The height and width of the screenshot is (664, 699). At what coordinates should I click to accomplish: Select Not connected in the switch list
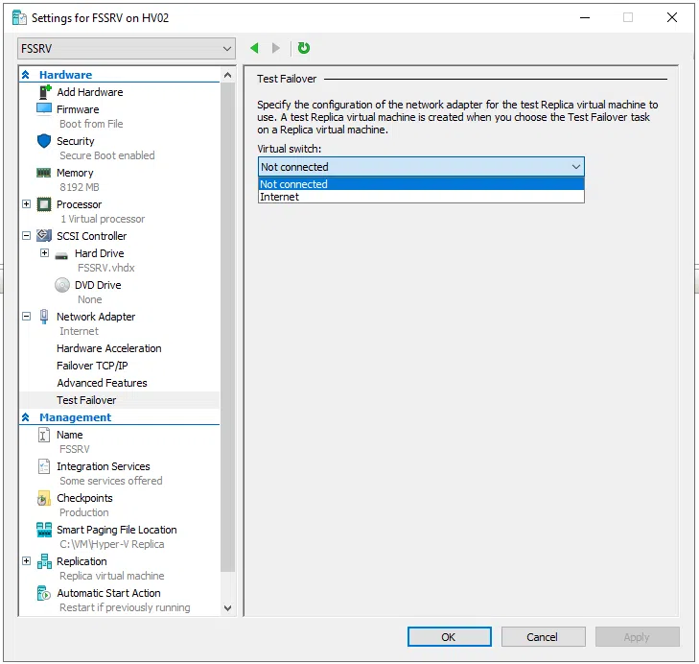point(293,184)
